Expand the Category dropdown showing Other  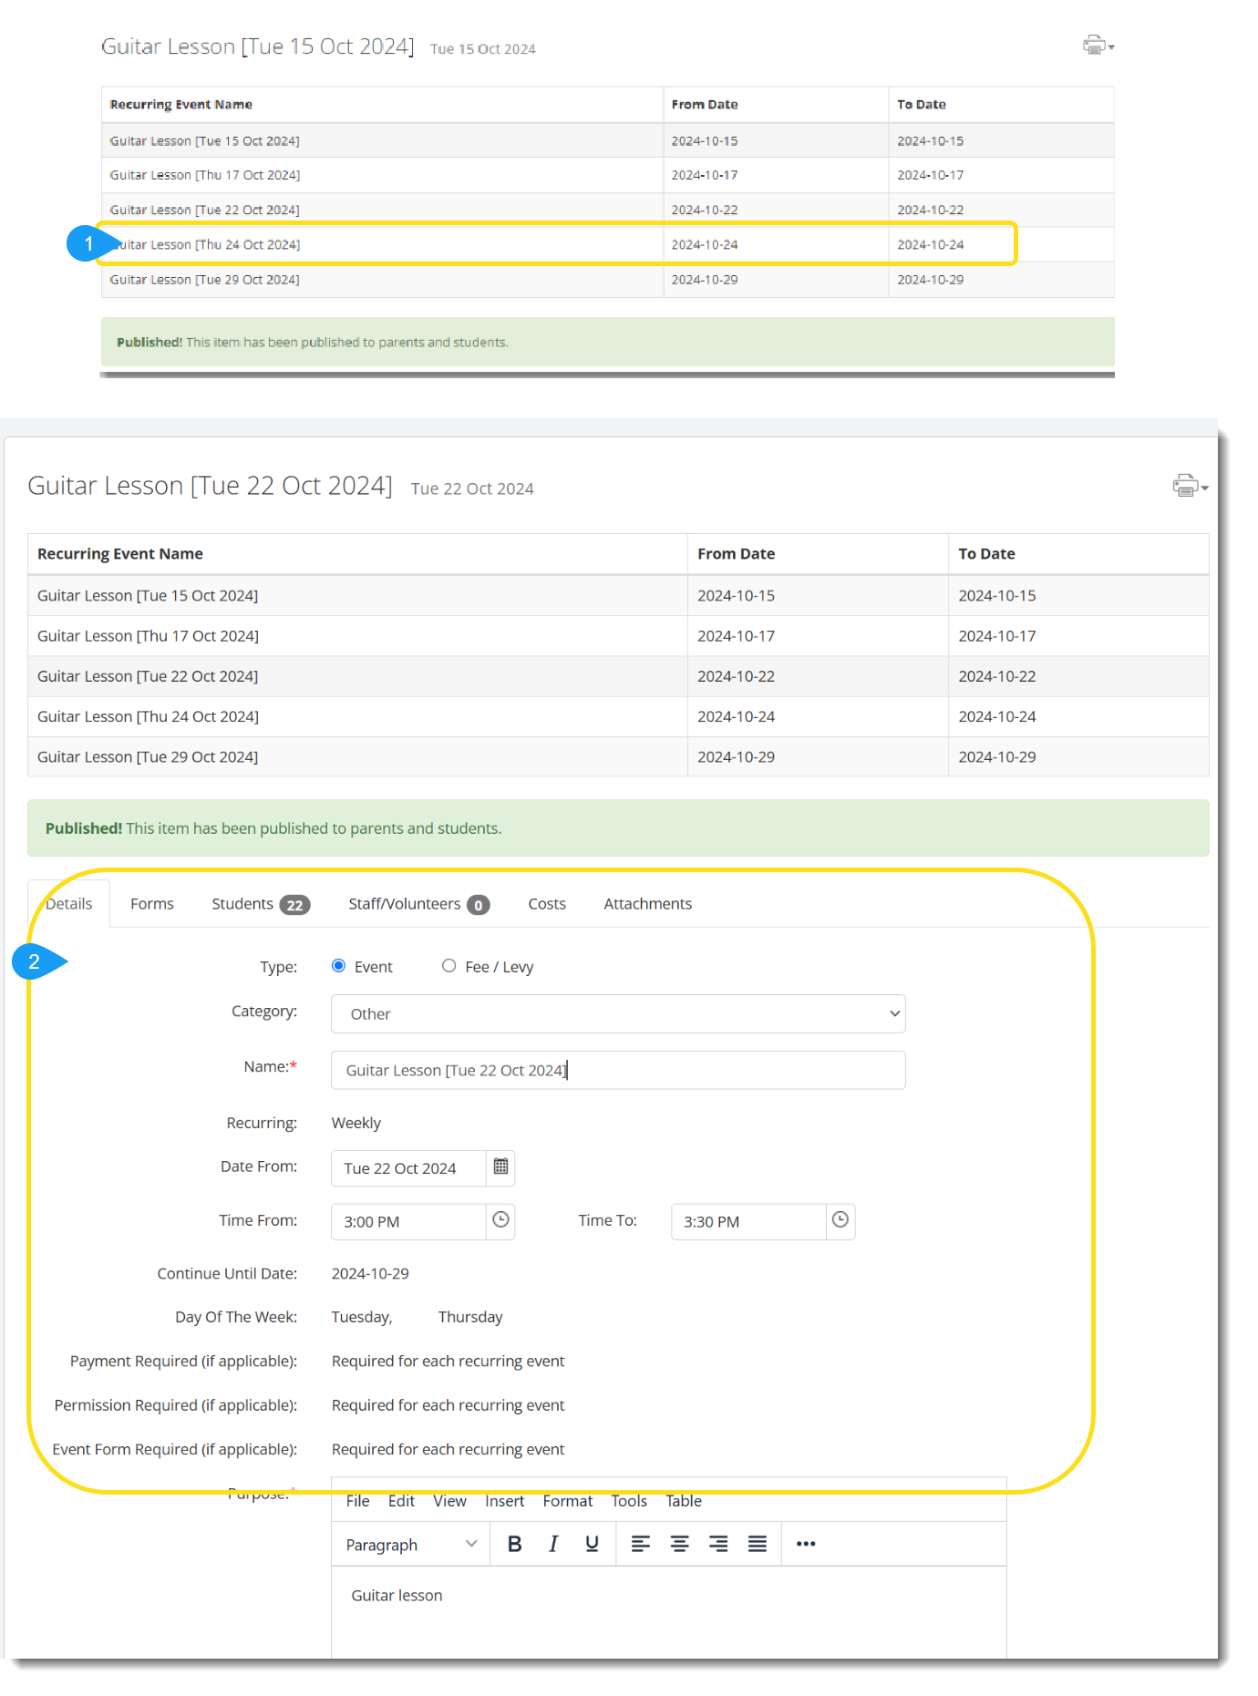pos(618,1013)
